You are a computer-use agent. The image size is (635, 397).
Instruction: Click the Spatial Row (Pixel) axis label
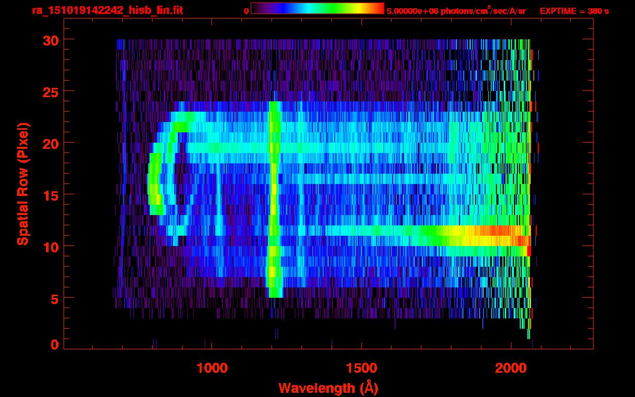tap(23, 184)
